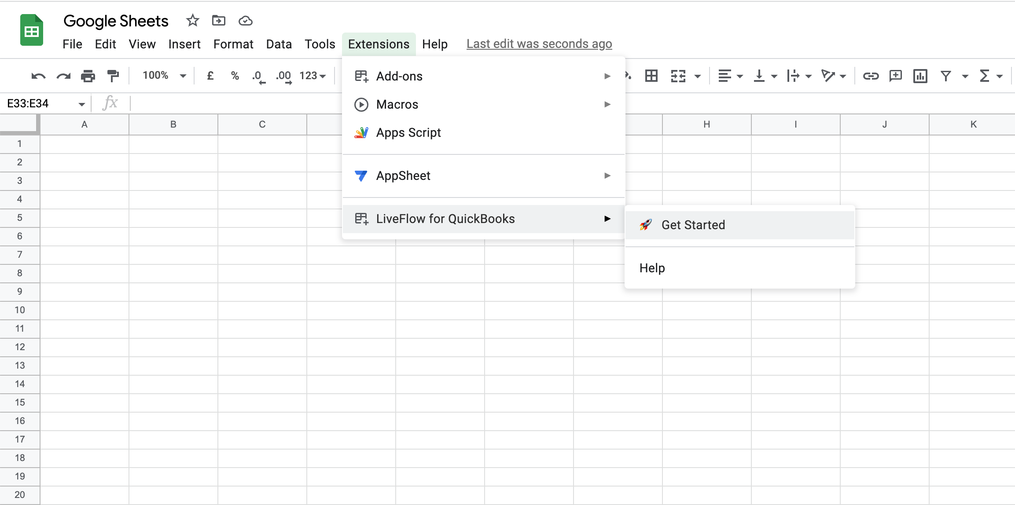The width and height of the screenshot is (1015, 505).
Task: Expand vertical align dropdown arrow
Action: point(774,77)
